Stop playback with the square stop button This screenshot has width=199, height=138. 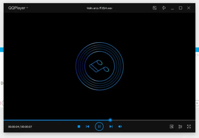(79, 127)
